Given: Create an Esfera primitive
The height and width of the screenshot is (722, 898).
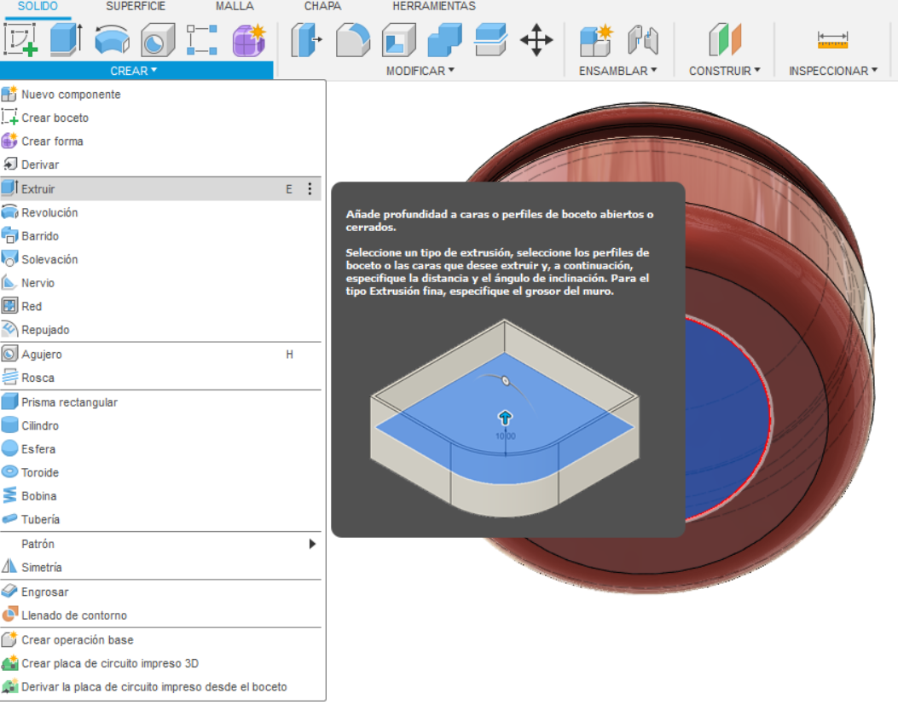Looking at the screenshot, I should (161, 449).
